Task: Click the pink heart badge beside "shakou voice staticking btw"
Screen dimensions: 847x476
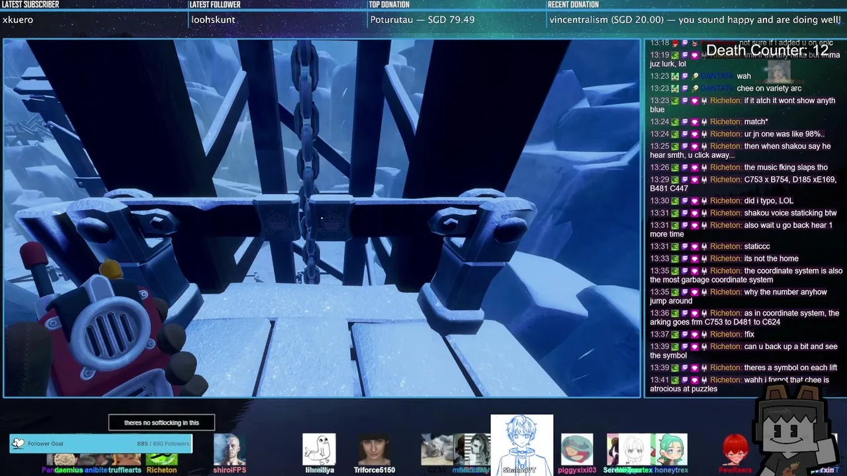Action: 694,214
